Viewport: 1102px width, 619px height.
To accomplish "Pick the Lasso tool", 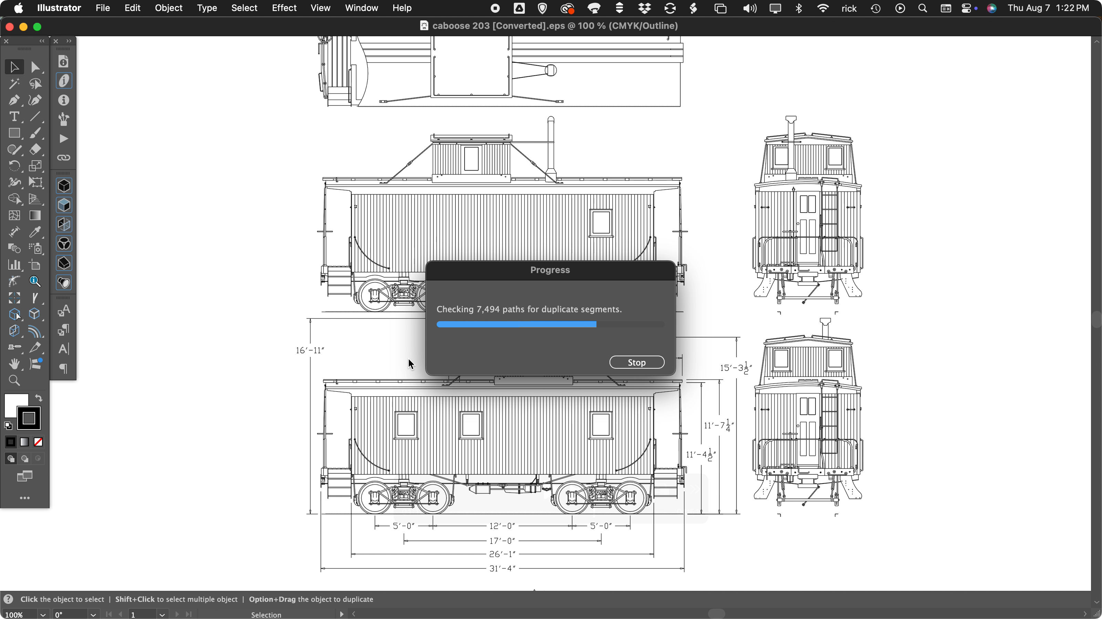I will [35, 84].
